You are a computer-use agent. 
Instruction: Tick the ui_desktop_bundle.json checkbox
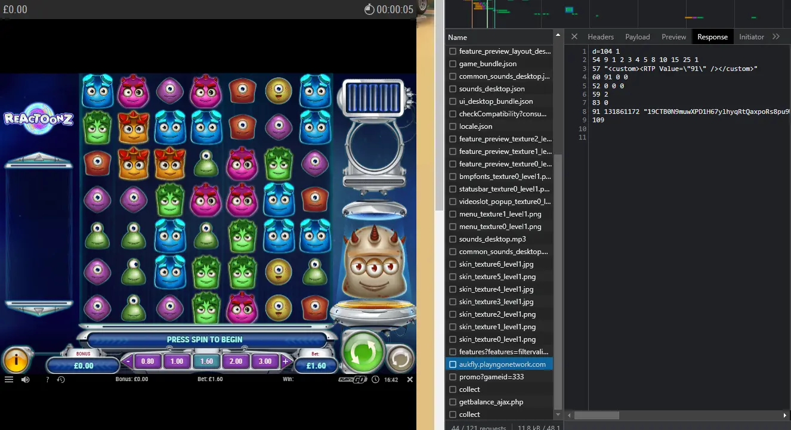(x=453, y=101)
